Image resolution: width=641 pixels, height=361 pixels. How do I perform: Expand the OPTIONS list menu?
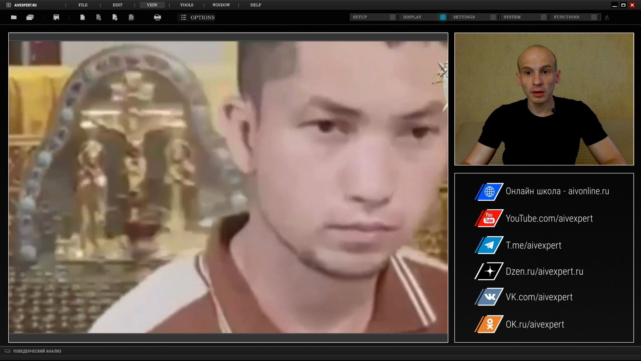click(198, 17)
